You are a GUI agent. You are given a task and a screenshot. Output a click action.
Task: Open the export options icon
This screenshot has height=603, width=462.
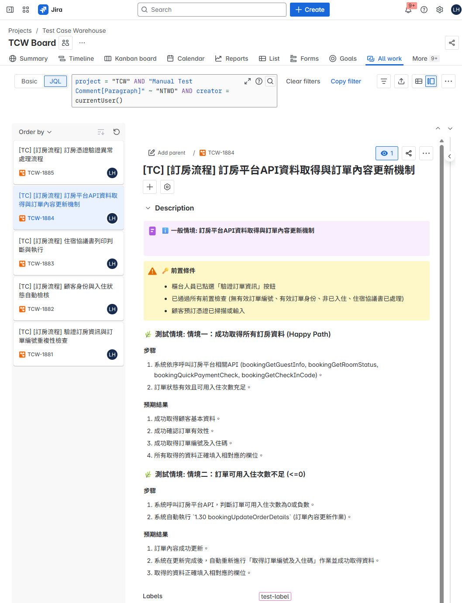tap(401, 81)
